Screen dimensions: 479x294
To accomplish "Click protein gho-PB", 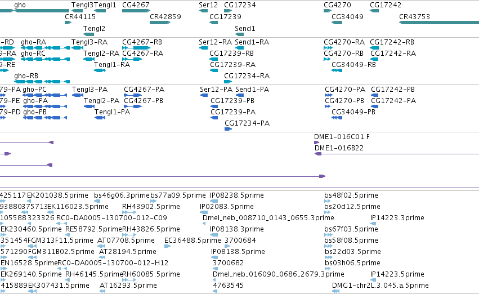I will coord(35,112).
